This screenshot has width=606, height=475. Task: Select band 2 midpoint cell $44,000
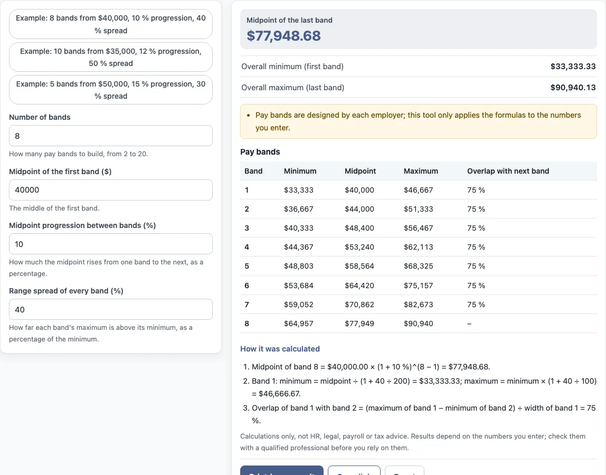(x=359, y=208)
